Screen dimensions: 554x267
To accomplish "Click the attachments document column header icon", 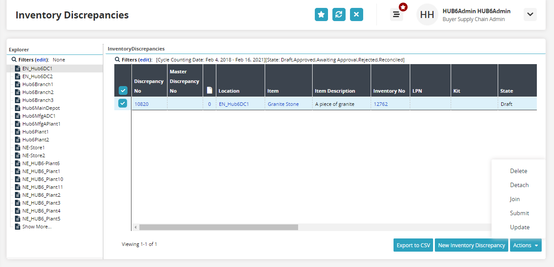I will pyautogui.click(x=209, y=90).
